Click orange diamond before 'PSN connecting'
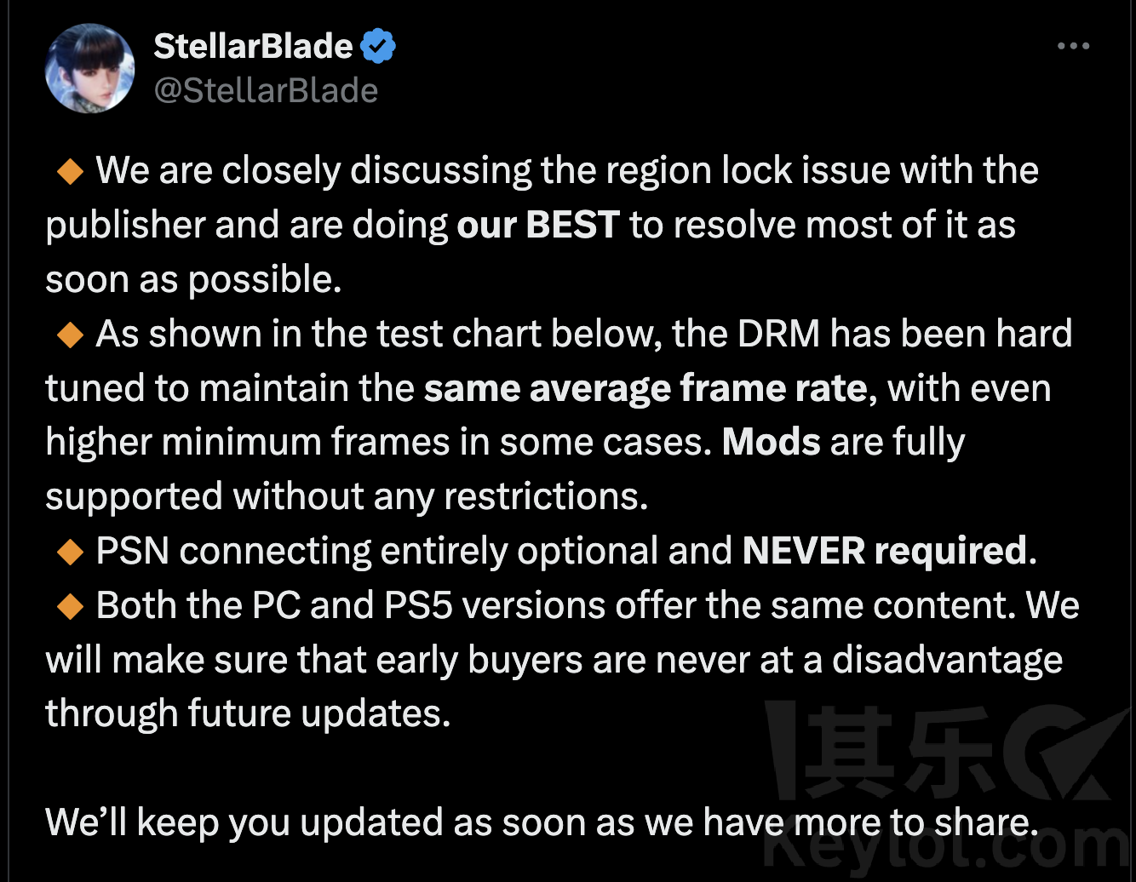The image size is (1136, 882). point(70,553)
